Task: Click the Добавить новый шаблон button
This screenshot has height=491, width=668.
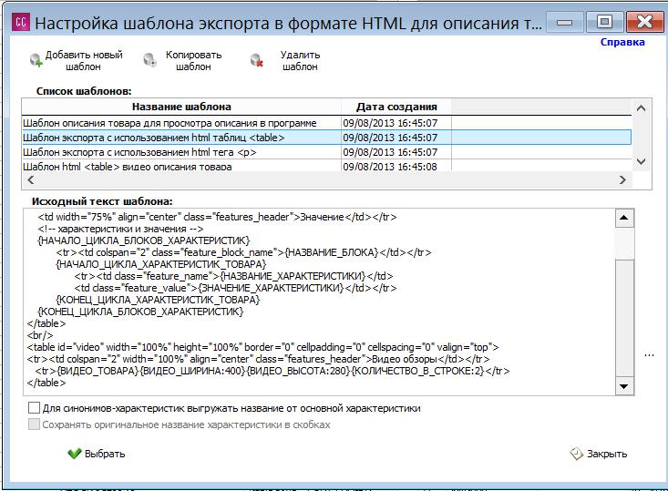Action: pyautogui.click(x=77, y=60)
